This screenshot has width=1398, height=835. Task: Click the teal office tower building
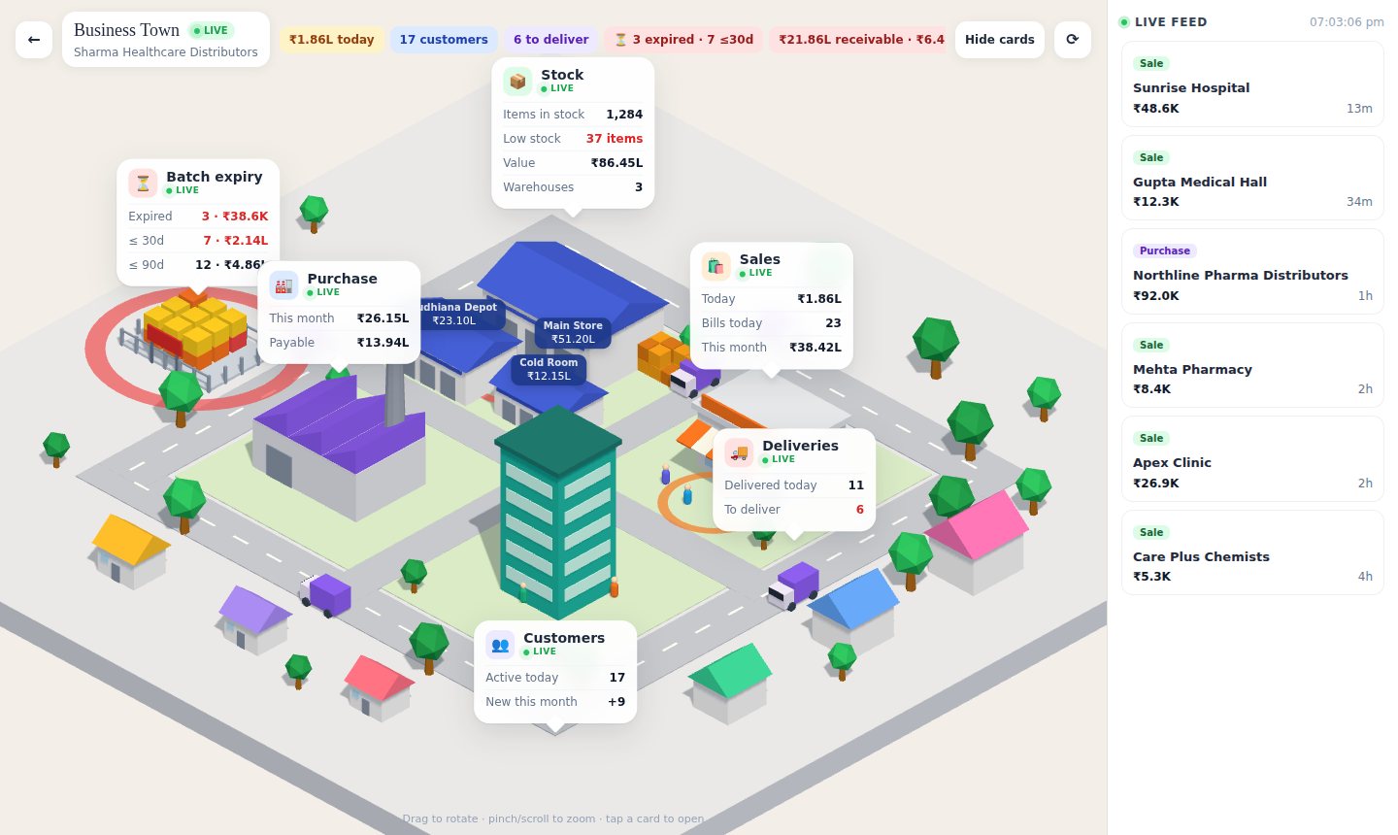[x=557, y=515]
